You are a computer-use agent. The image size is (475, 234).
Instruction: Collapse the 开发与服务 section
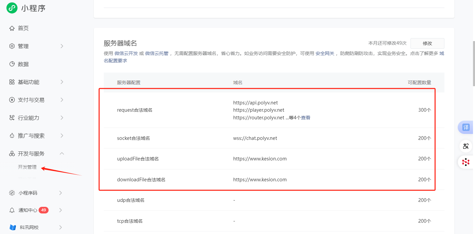[x=62, y=153]
